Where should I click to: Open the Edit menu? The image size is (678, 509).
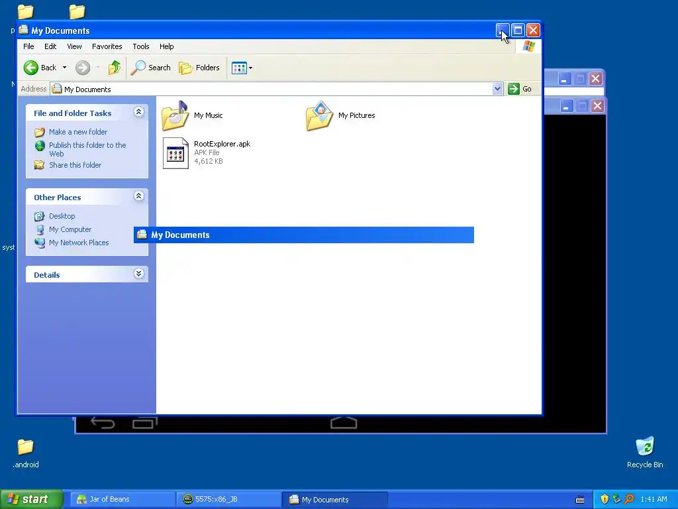tap(50, 46)
